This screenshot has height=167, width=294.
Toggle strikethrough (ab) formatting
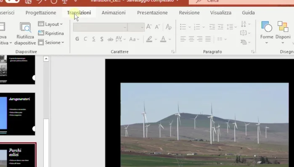coord(110,39)
